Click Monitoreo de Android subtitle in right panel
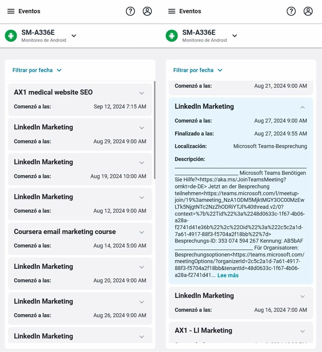The height and width of the screenshot is (352, 322). pos(205,40)
